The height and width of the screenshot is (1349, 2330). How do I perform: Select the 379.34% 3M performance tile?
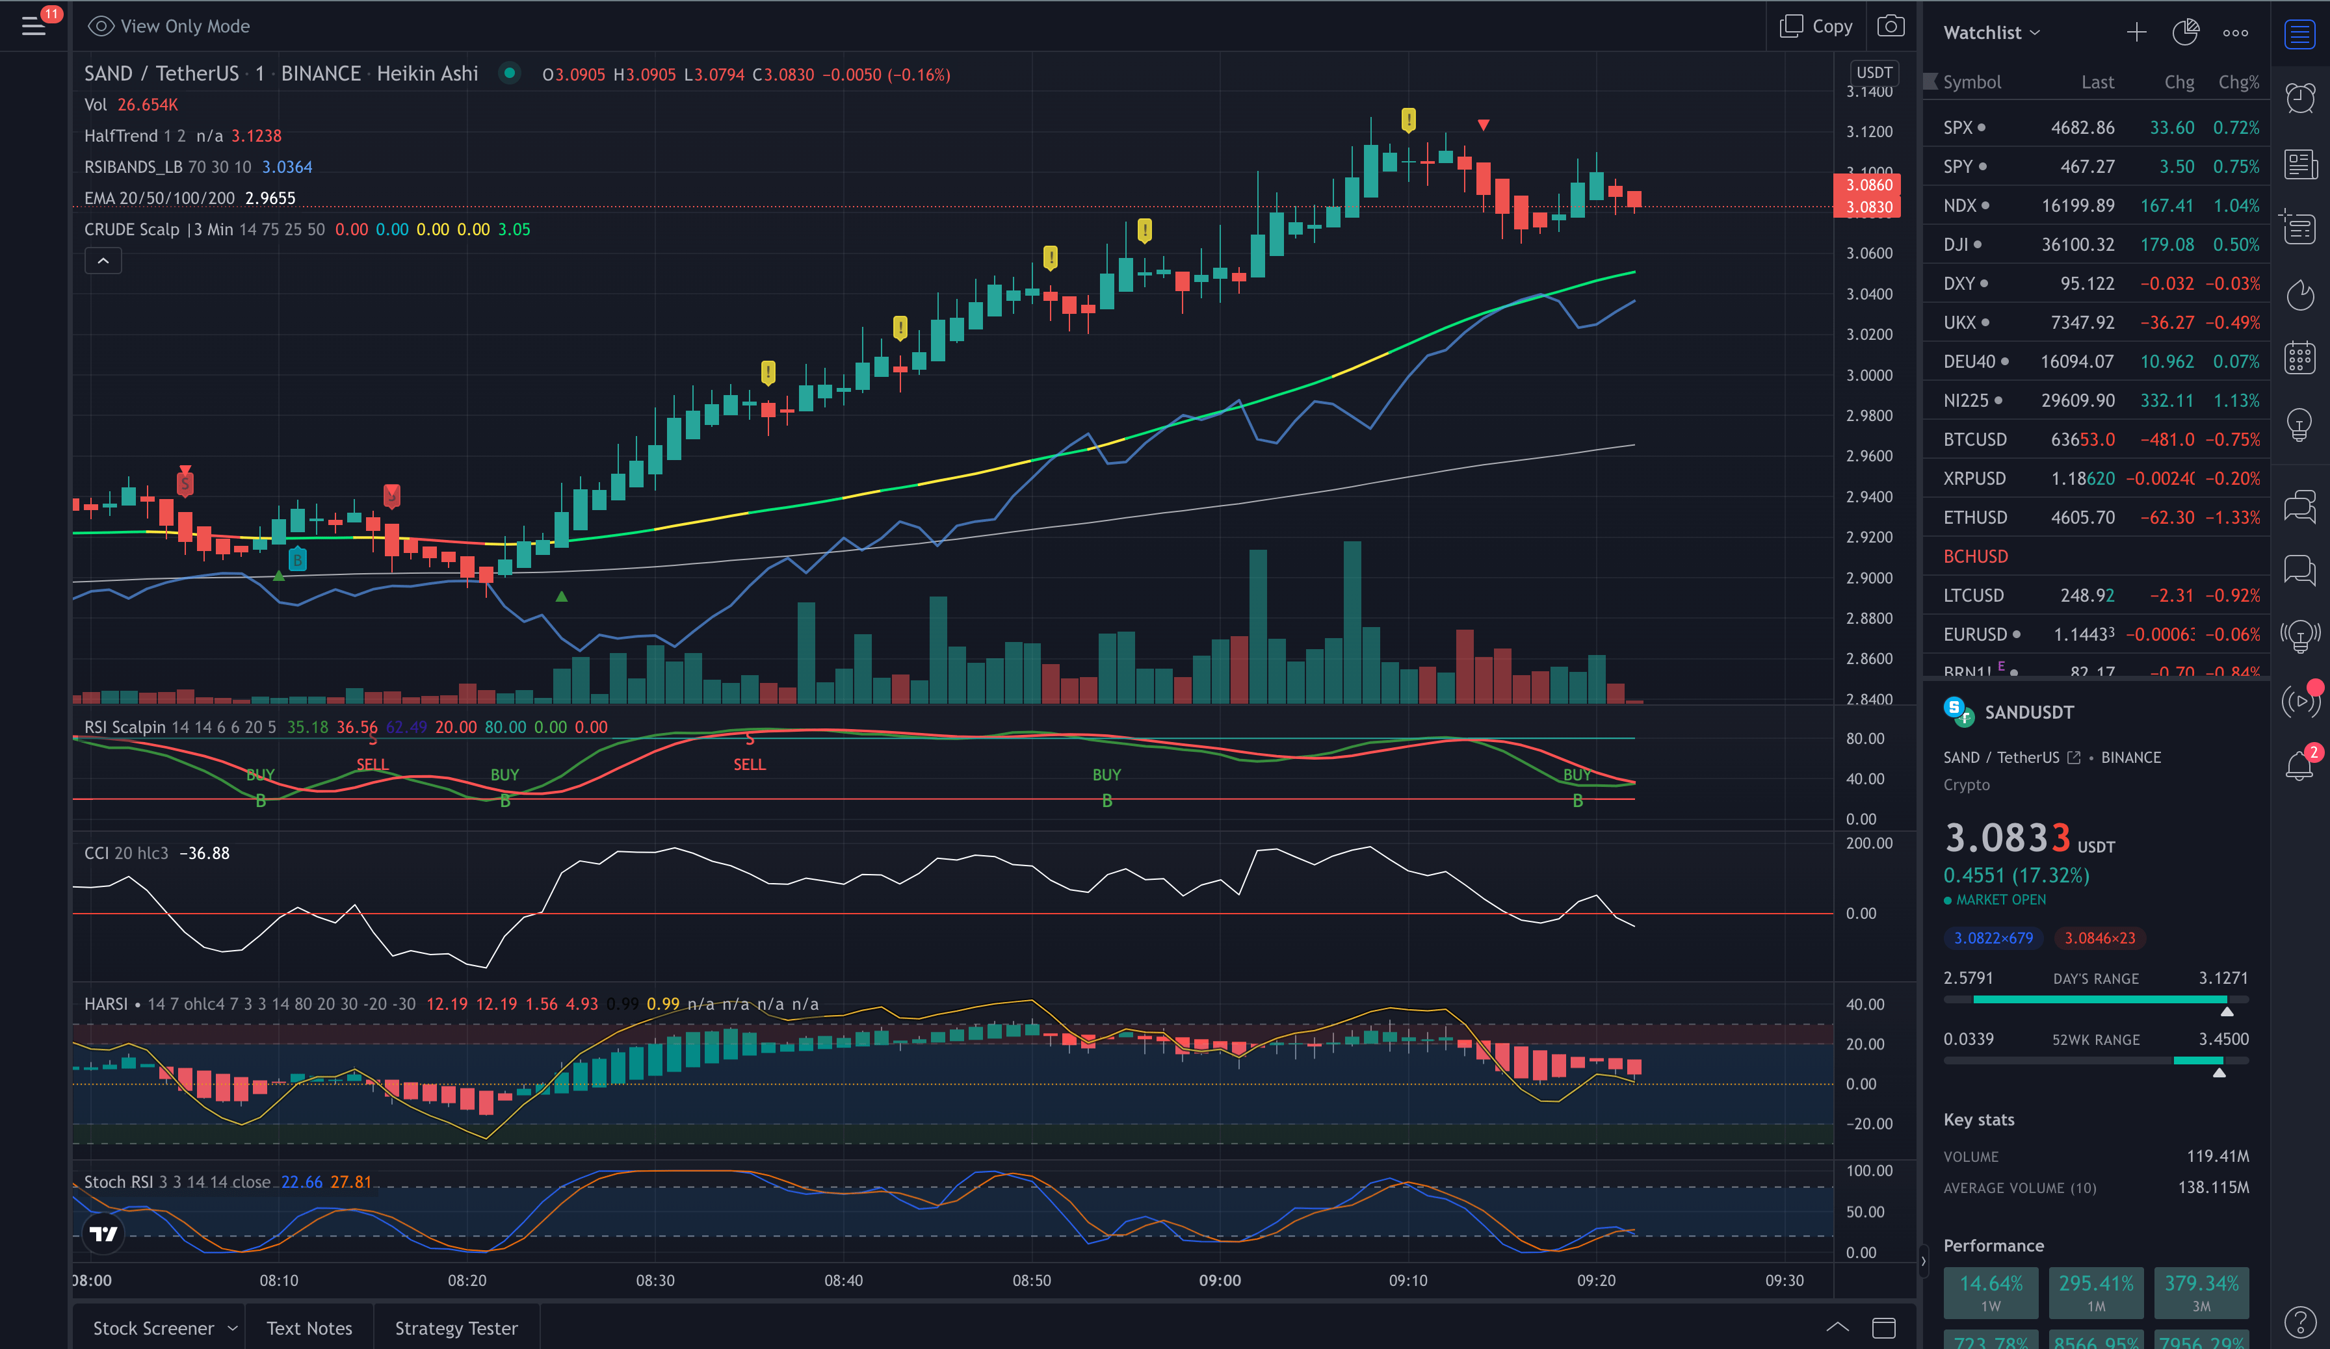pyautogui.click(x=2201, y=1292)
